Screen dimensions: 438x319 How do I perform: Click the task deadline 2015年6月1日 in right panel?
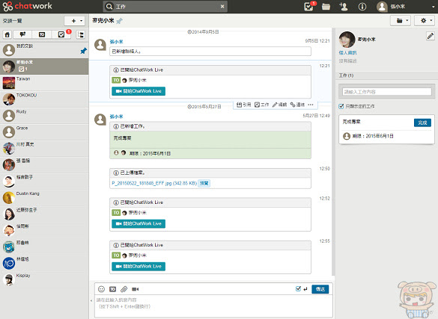click(x=380, y=136)
